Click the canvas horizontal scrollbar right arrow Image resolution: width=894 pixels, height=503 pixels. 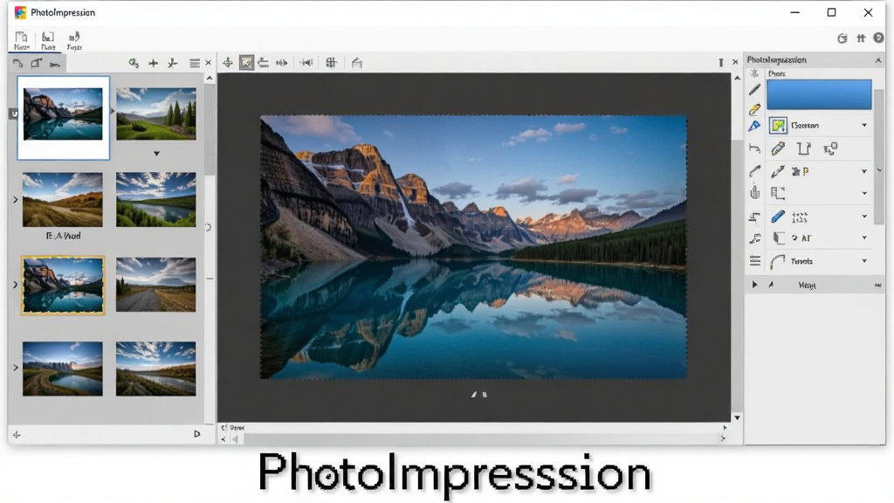pyautogui.click(x=723, y=438)
